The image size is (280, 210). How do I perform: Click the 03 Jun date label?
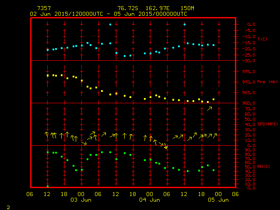tap(80, 200)
